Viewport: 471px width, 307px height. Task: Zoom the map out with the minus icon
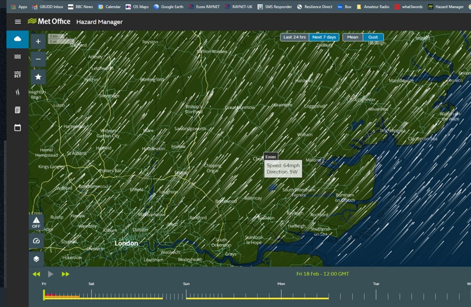[x=37, y=59]
